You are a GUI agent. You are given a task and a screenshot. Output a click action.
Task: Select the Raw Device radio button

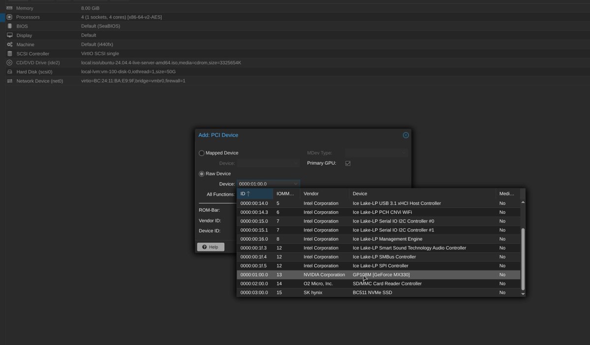(202, 174)
